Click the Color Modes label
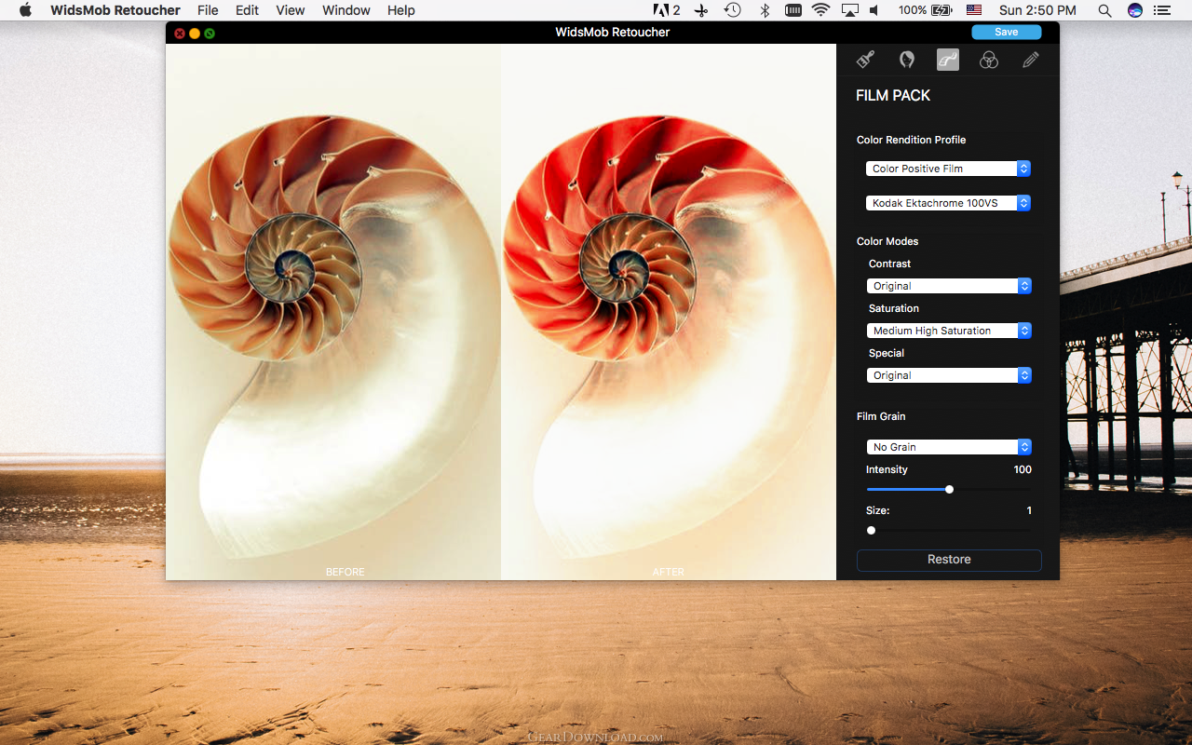The height and width of the screenshot is (745, 1192). (x=887, y=241)
